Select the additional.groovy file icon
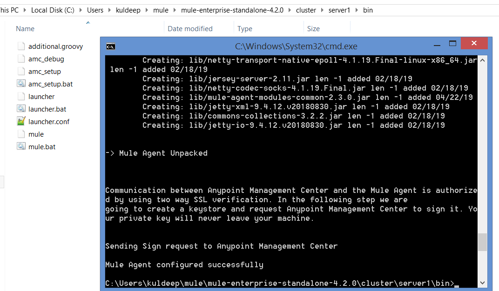The height and width of the screenshot is (291, 499). [21, 46]
